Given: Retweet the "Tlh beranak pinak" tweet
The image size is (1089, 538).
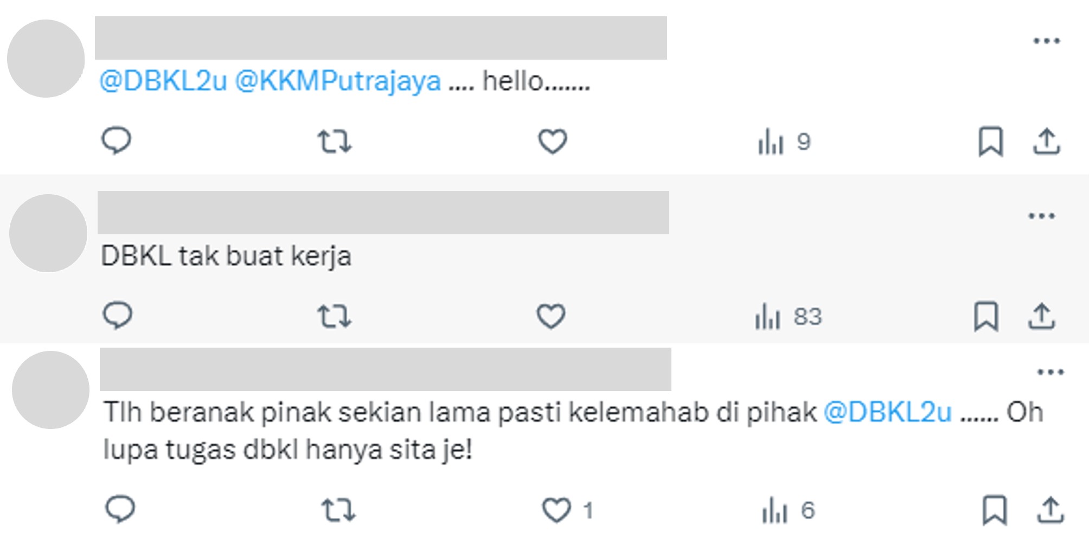Looking at the screenshot, I should (338, 510).
